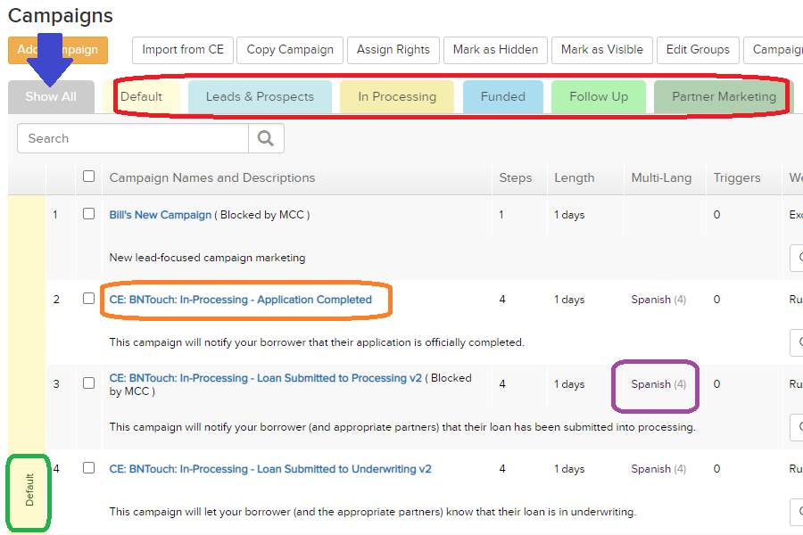Open the Leads & Prospects tab

point(260,97)
